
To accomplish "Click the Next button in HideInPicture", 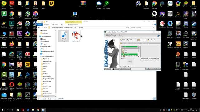I will 157,69.
